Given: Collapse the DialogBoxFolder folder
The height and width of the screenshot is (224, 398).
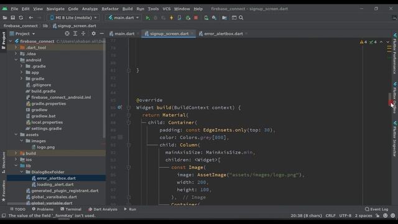Looking at the screenshot, I should pyautogui.click(x=22, y=172).
